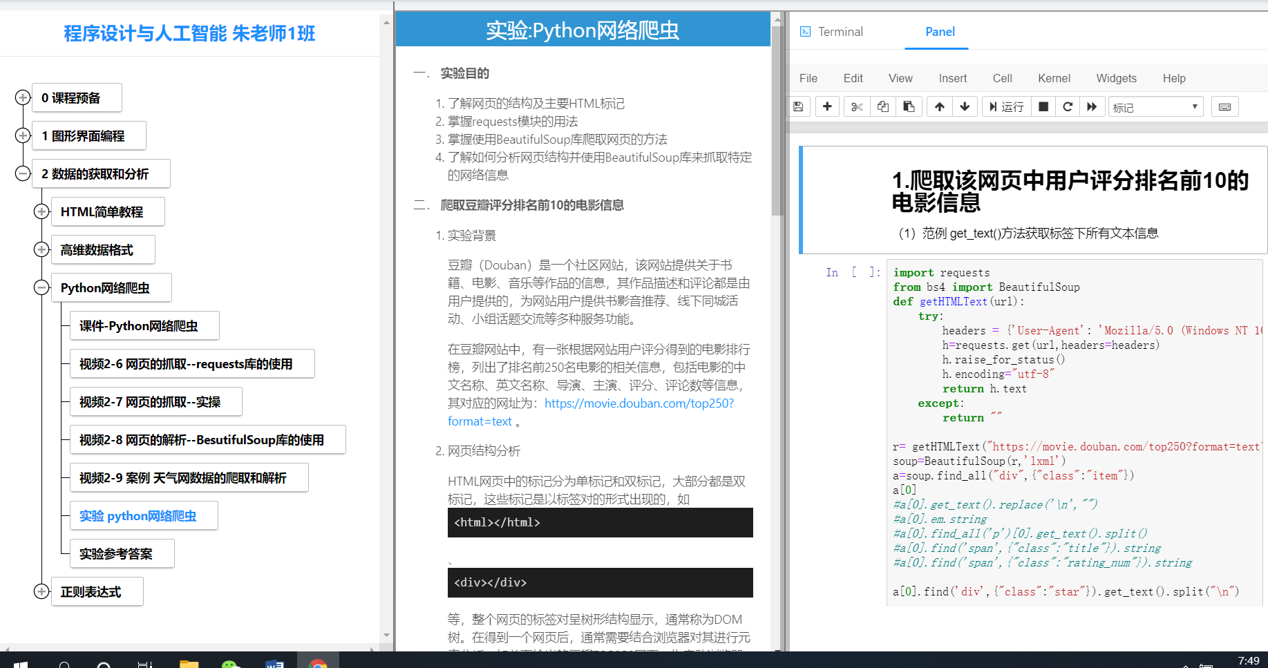This screenshot has height=668, width=1268.
Task: Open the movie.douban.com top250 link
Action: click(x=638, y=403)
